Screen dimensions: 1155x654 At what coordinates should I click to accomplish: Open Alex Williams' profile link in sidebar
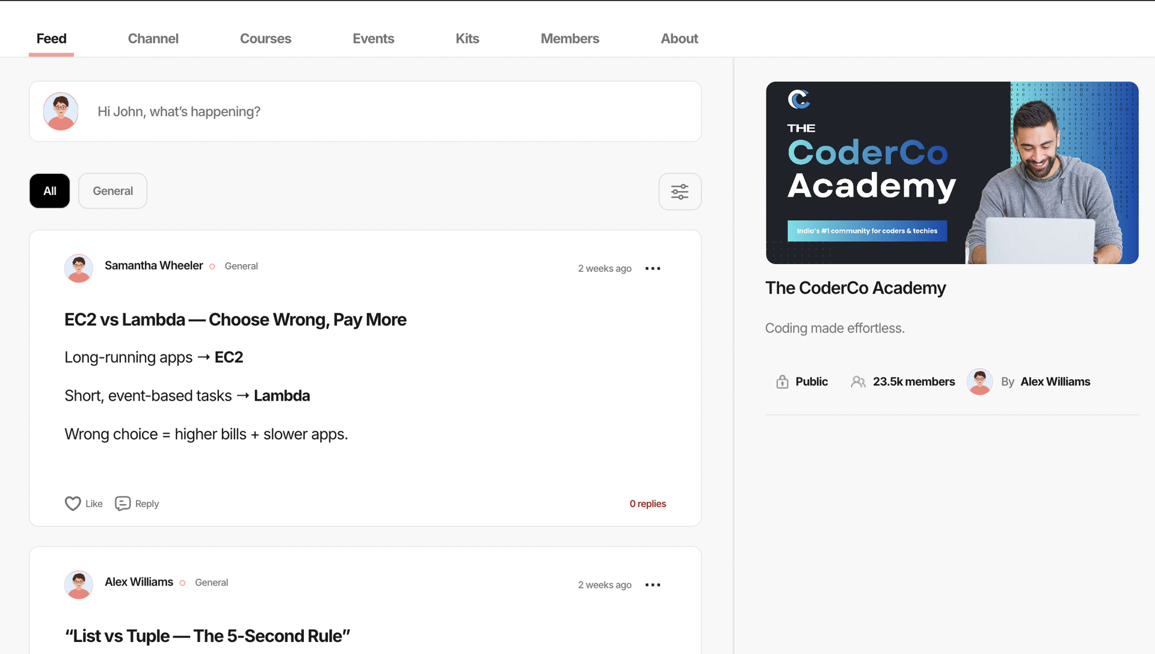pos(1055,382)
